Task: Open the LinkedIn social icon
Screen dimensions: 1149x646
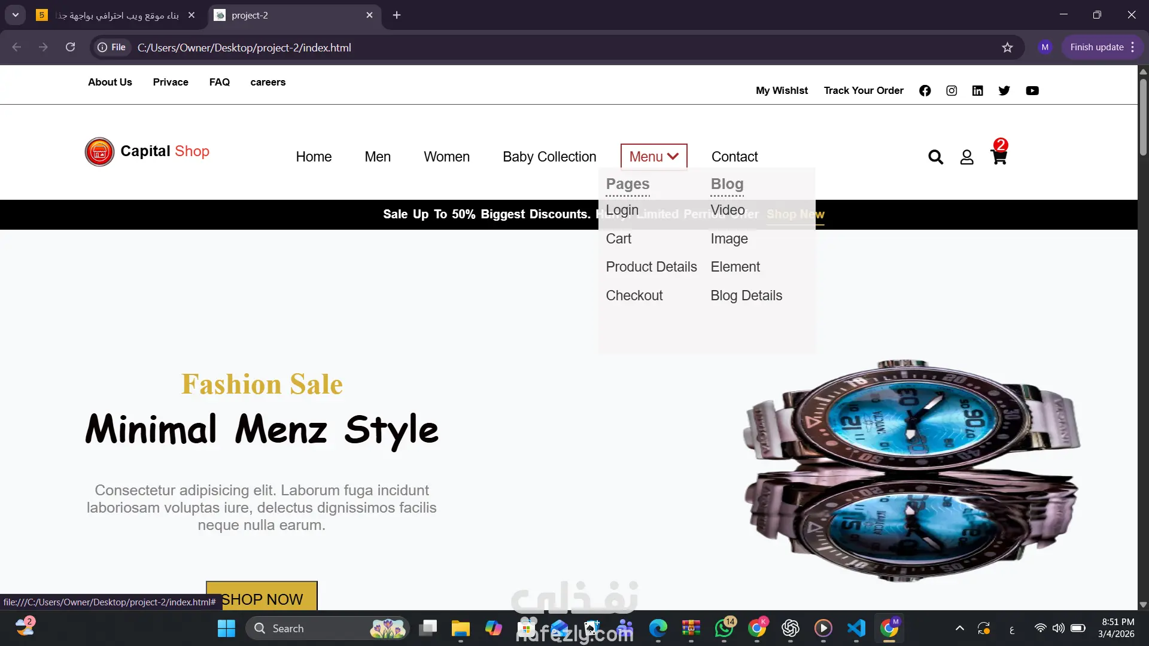Action: [x=977, y=90]
